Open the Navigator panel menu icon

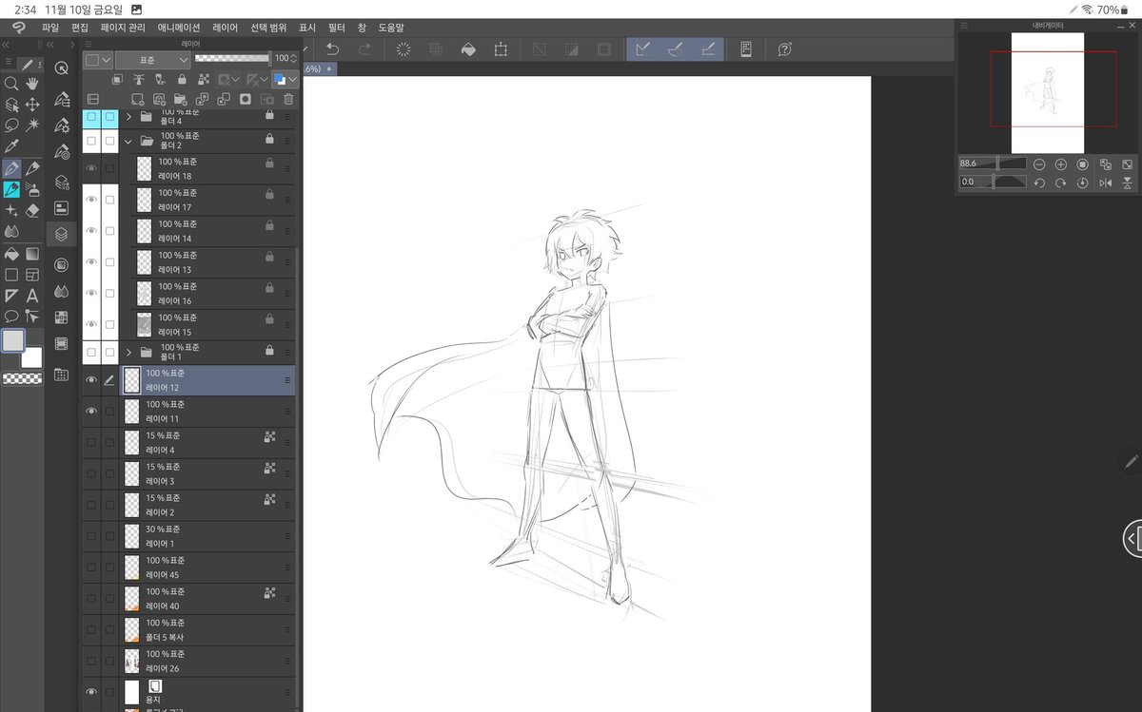point(963,26)
